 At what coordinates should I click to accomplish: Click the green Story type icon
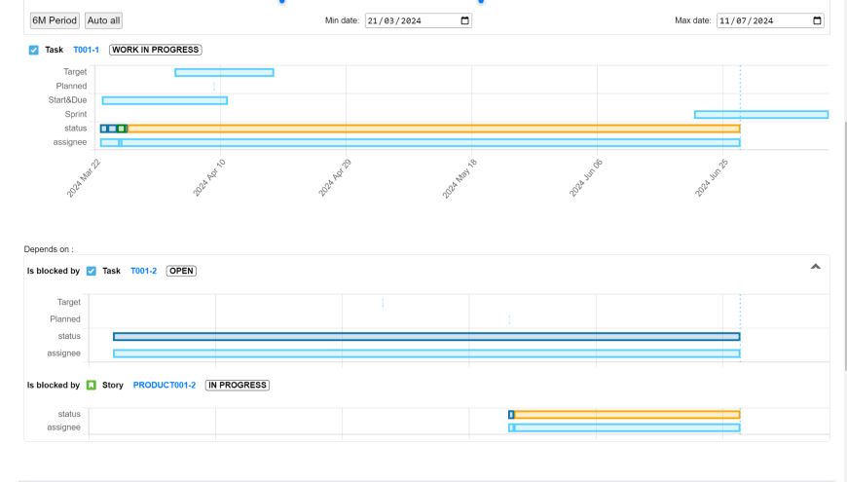tap(92, 386)
